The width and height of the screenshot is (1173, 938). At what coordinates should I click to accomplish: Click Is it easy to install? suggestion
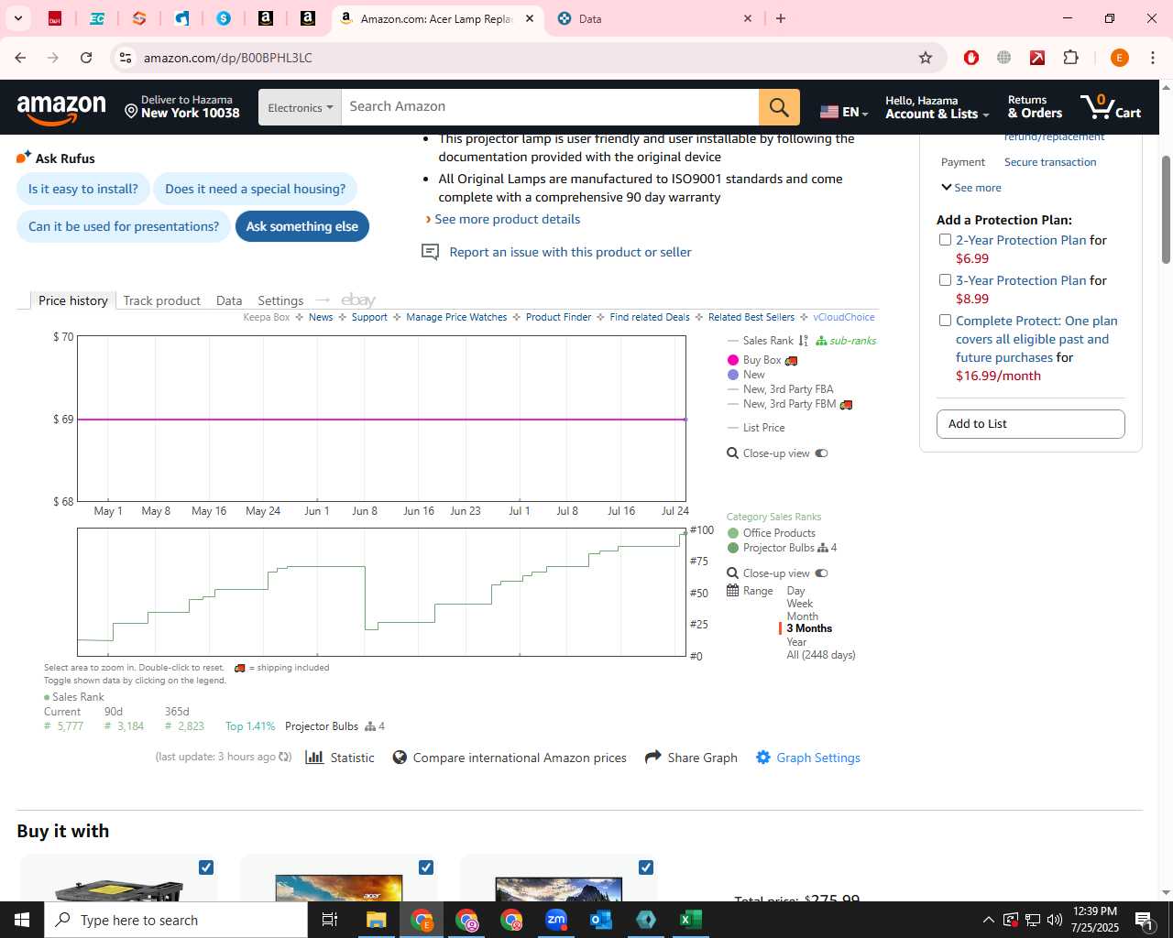[82, 189]
